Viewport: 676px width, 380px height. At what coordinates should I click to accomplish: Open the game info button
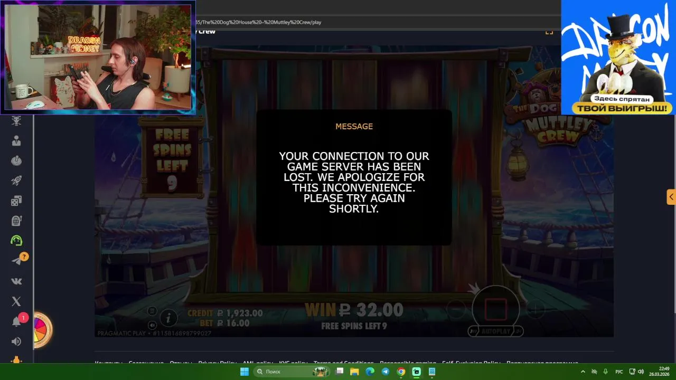click(168, 318)
